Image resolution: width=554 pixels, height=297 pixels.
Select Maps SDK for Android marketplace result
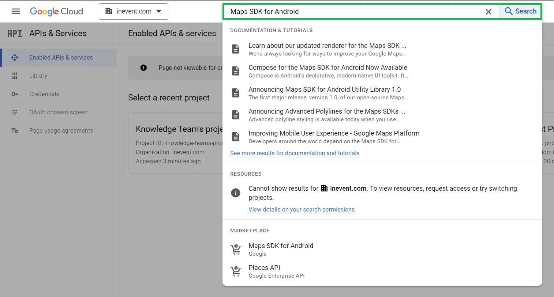click(382, 249)
